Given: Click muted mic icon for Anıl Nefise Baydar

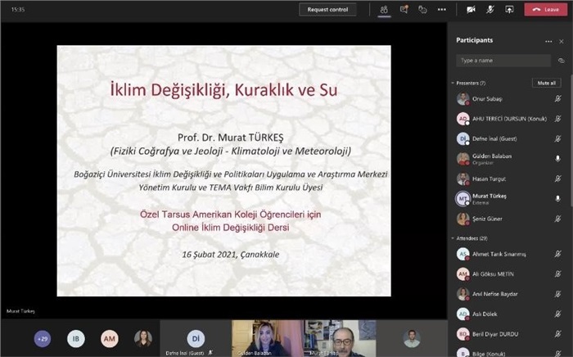Looking at the screenshot, I should (557, 294).
